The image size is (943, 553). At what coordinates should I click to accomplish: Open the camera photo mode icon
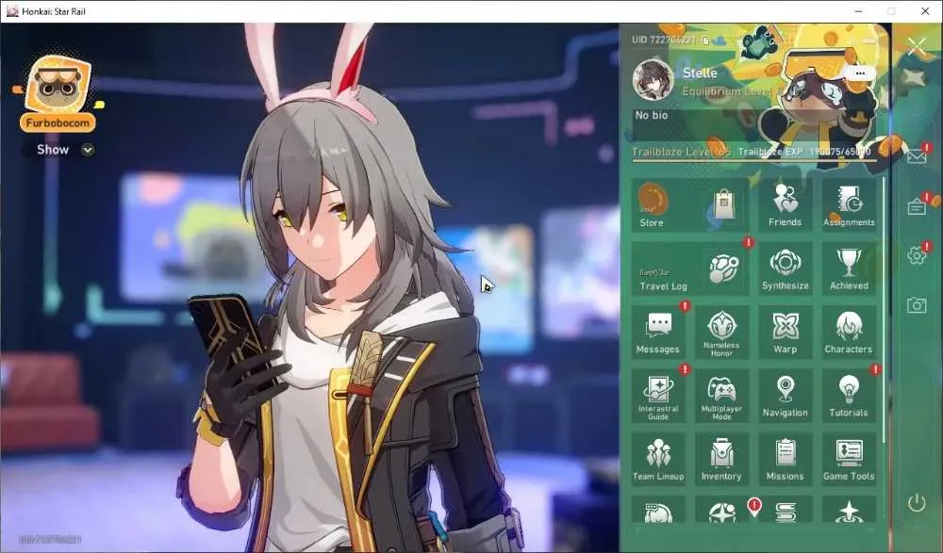pos(916,305)
